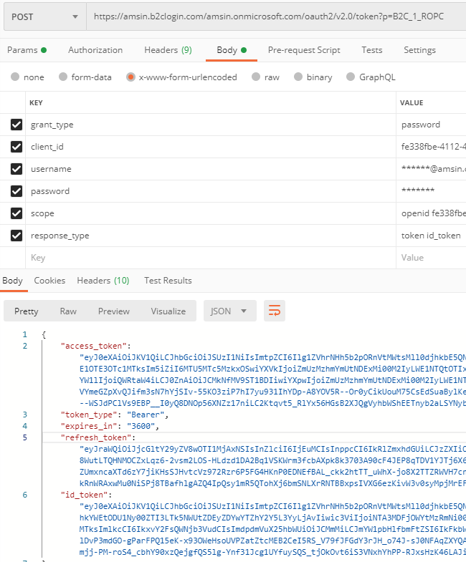Click the "access_token" JSON key
466x562 pixels.
[94, 346]
